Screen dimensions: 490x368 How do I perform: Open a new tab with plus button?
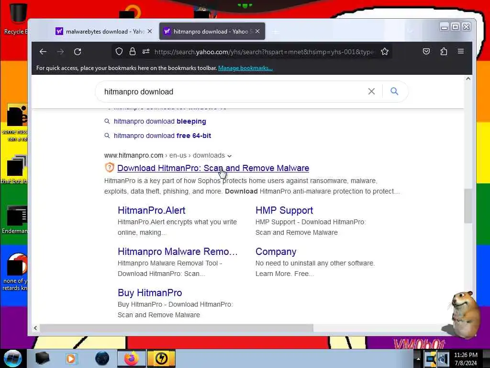pyautogui.click(x=276, y=32)
